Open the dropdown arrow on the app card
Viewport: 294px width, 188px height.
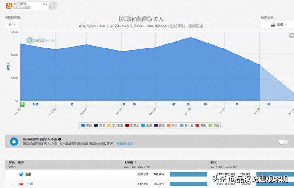coord(54,7)
